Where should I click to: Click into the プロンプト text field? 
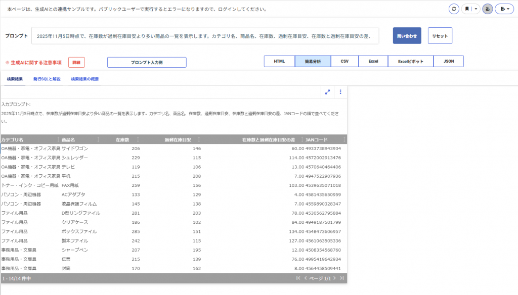pyautogui.click(x=205, y=36)
